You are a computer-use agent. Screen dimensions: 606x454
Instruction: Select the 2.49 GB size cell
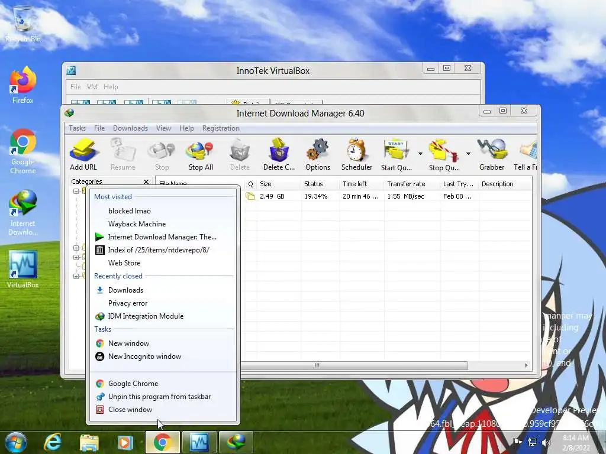pos(272,196)
